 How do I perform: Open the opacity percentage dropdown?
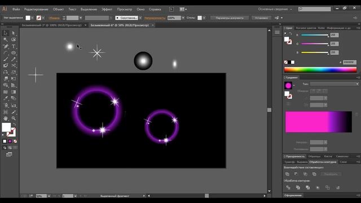183,18
